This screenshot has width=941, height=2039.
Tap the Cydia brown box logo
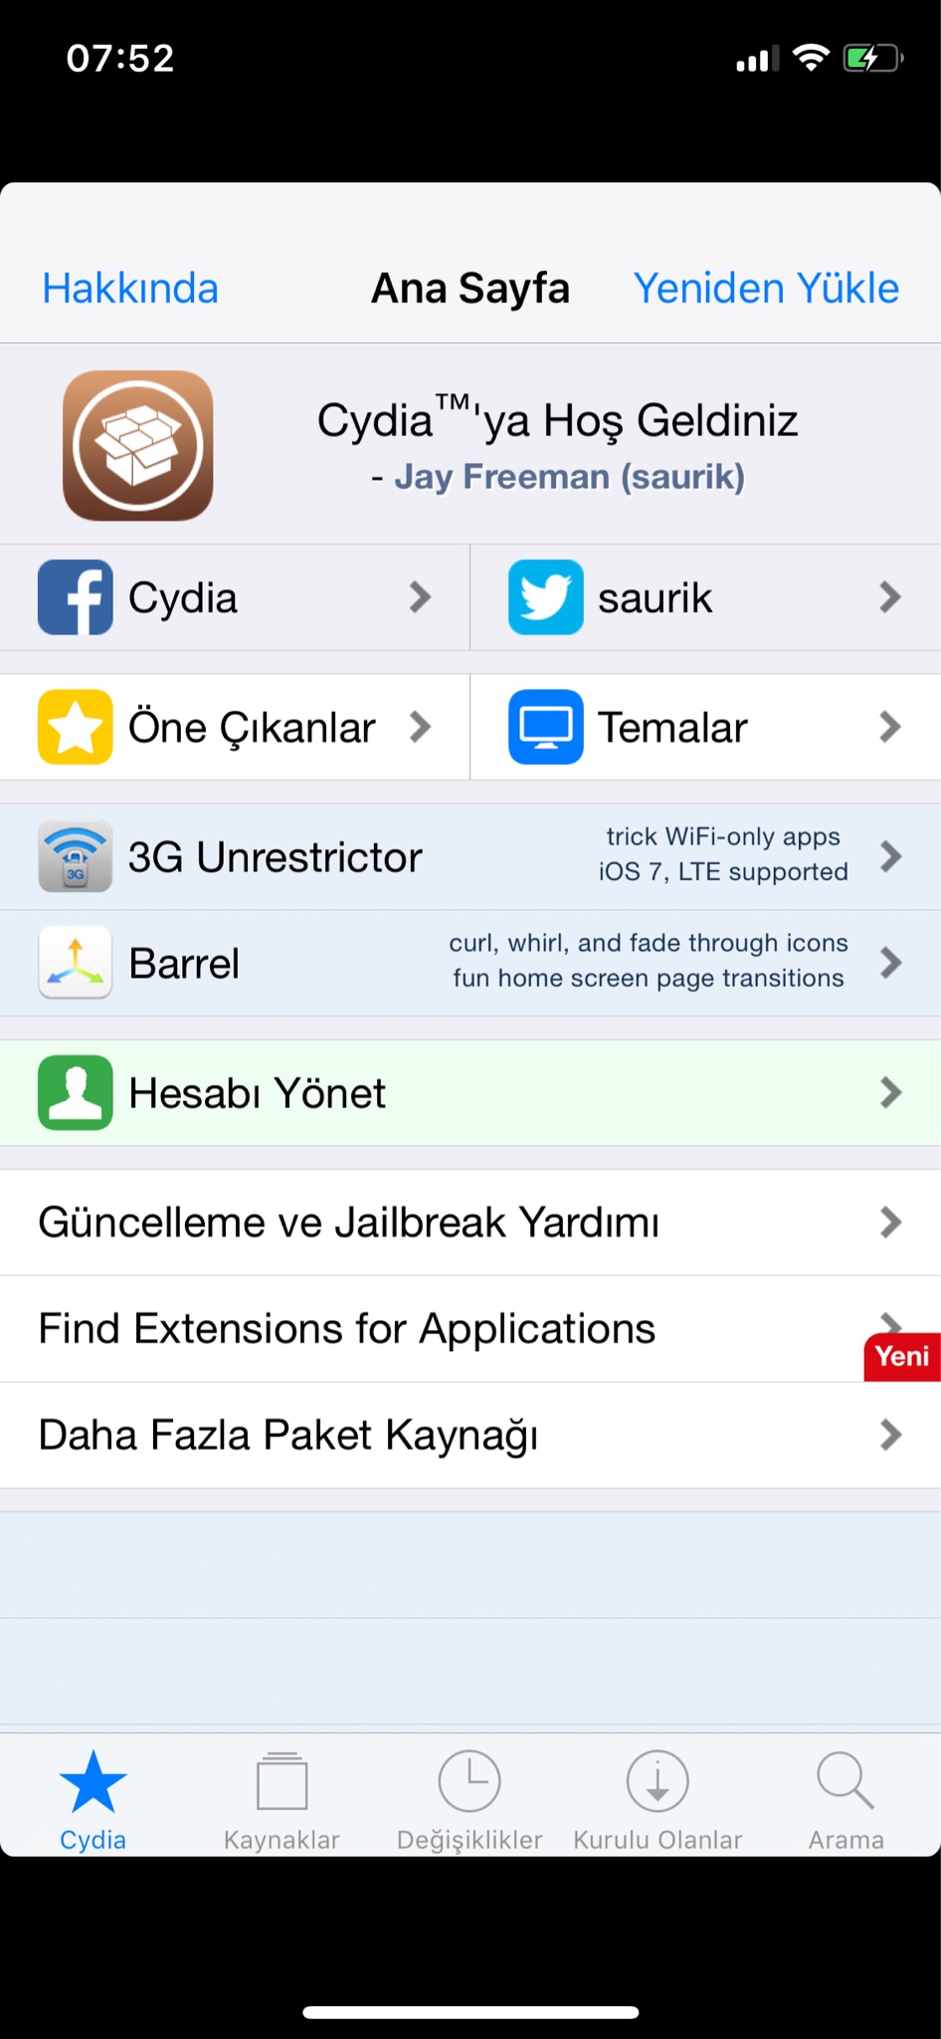(138, 446)
